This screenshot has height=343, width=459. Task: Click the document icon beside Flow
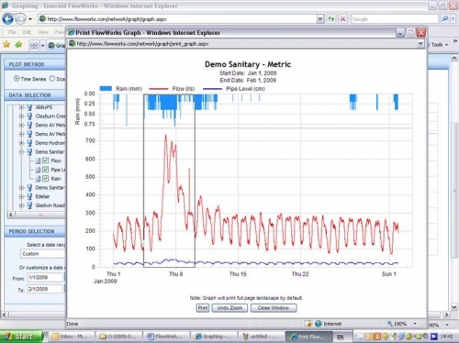(38, 160)
